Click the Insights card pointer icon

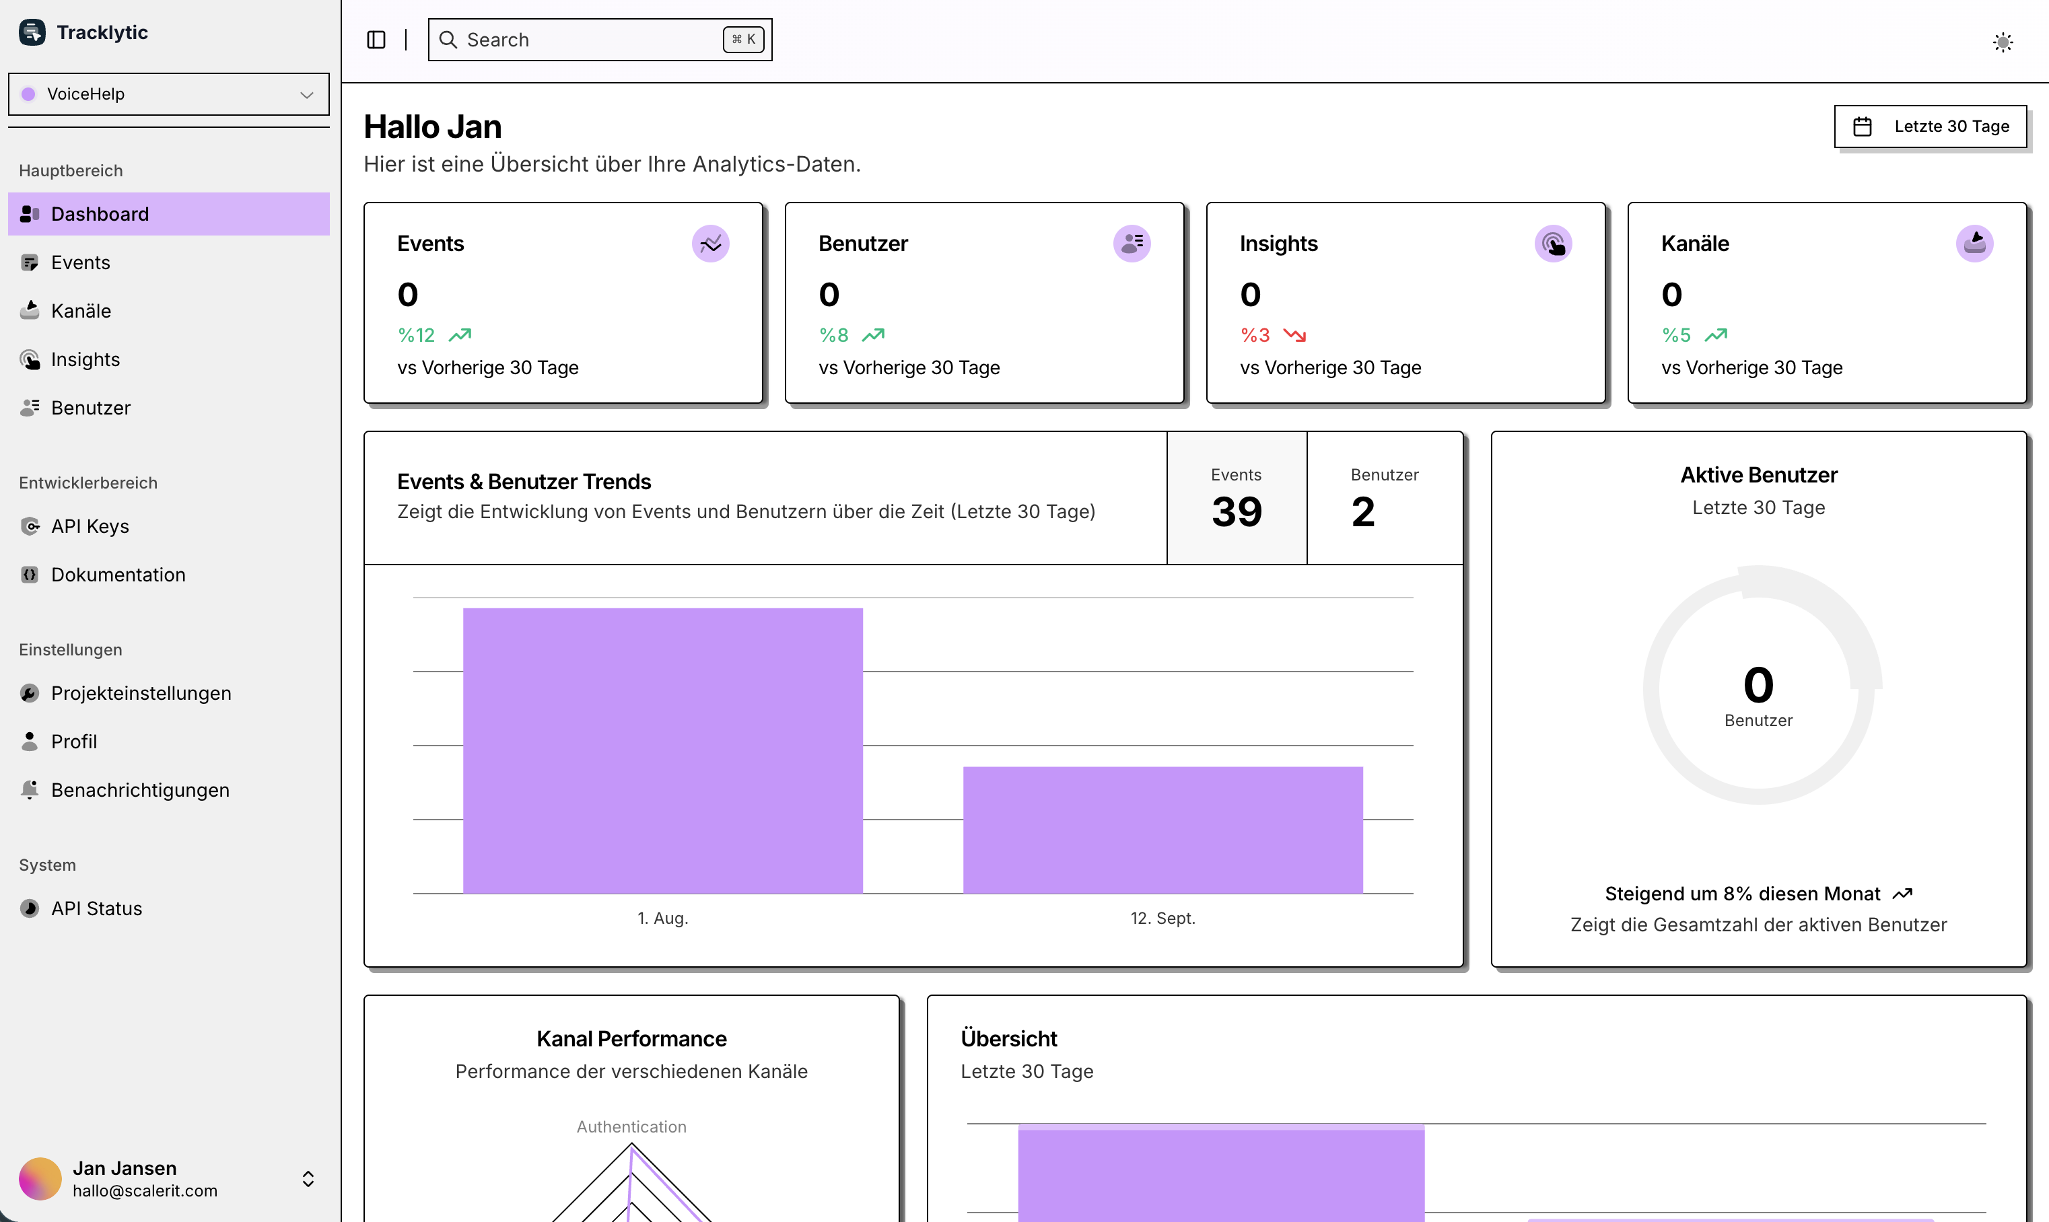point(1552,244)
